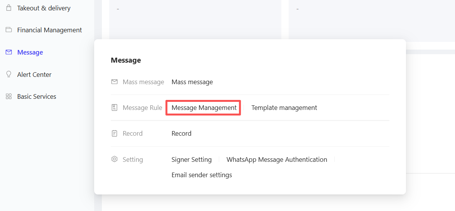The image size is (455, 211).
Task: Open the WhatsApp Message Authentication link
Action: (277, 159)
